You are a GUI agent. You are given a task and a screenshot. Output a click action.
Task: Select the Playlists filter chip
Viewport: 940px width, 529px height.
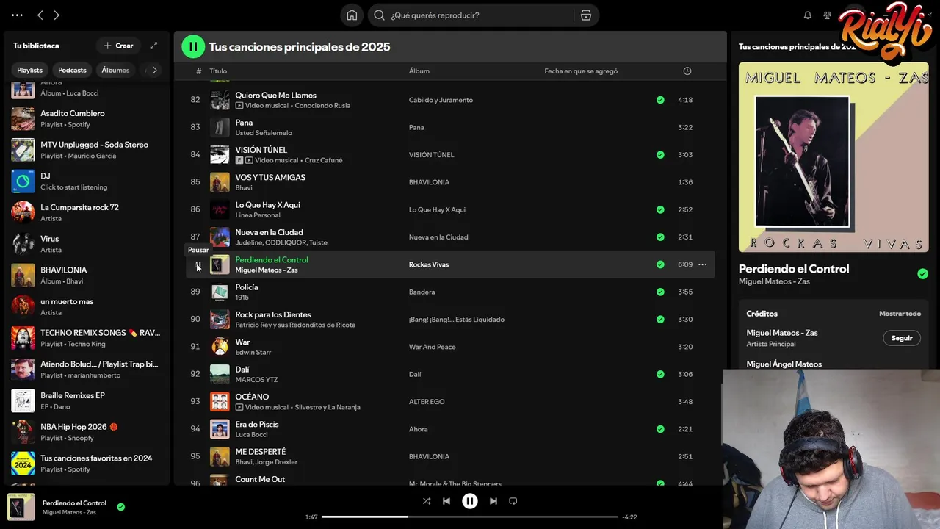(x=30, y=70)
